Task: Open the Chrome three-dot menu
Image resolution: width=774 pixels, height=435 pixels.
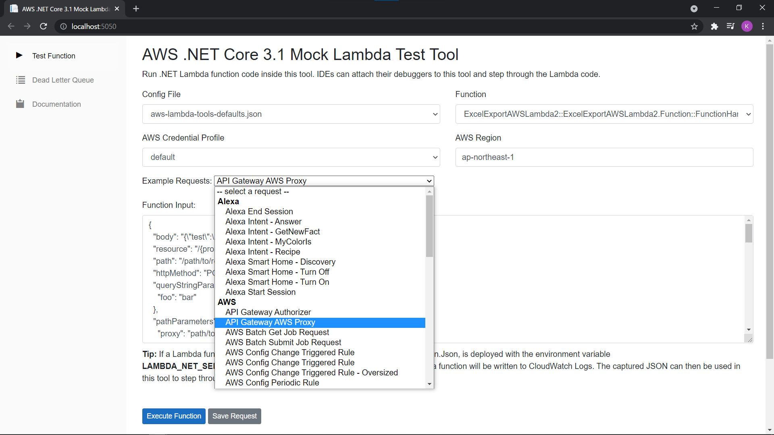Action: 763,27
